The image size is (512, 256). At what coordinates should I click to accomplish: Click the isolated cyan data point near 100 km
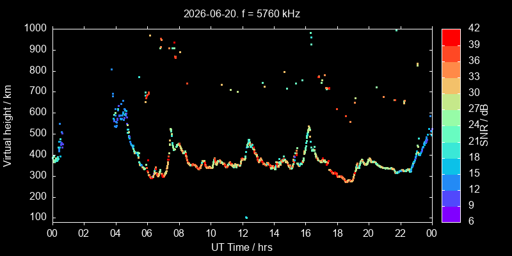[246, 218]
